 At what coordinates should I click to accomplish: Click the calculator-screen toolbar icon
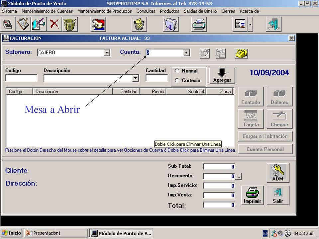coord(240,24)
